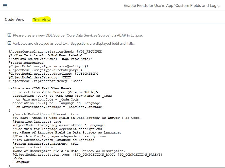Click the #TO_COMPOSITION_ROOT association type value
Screen dimensions: 225x168
[94, 155]
